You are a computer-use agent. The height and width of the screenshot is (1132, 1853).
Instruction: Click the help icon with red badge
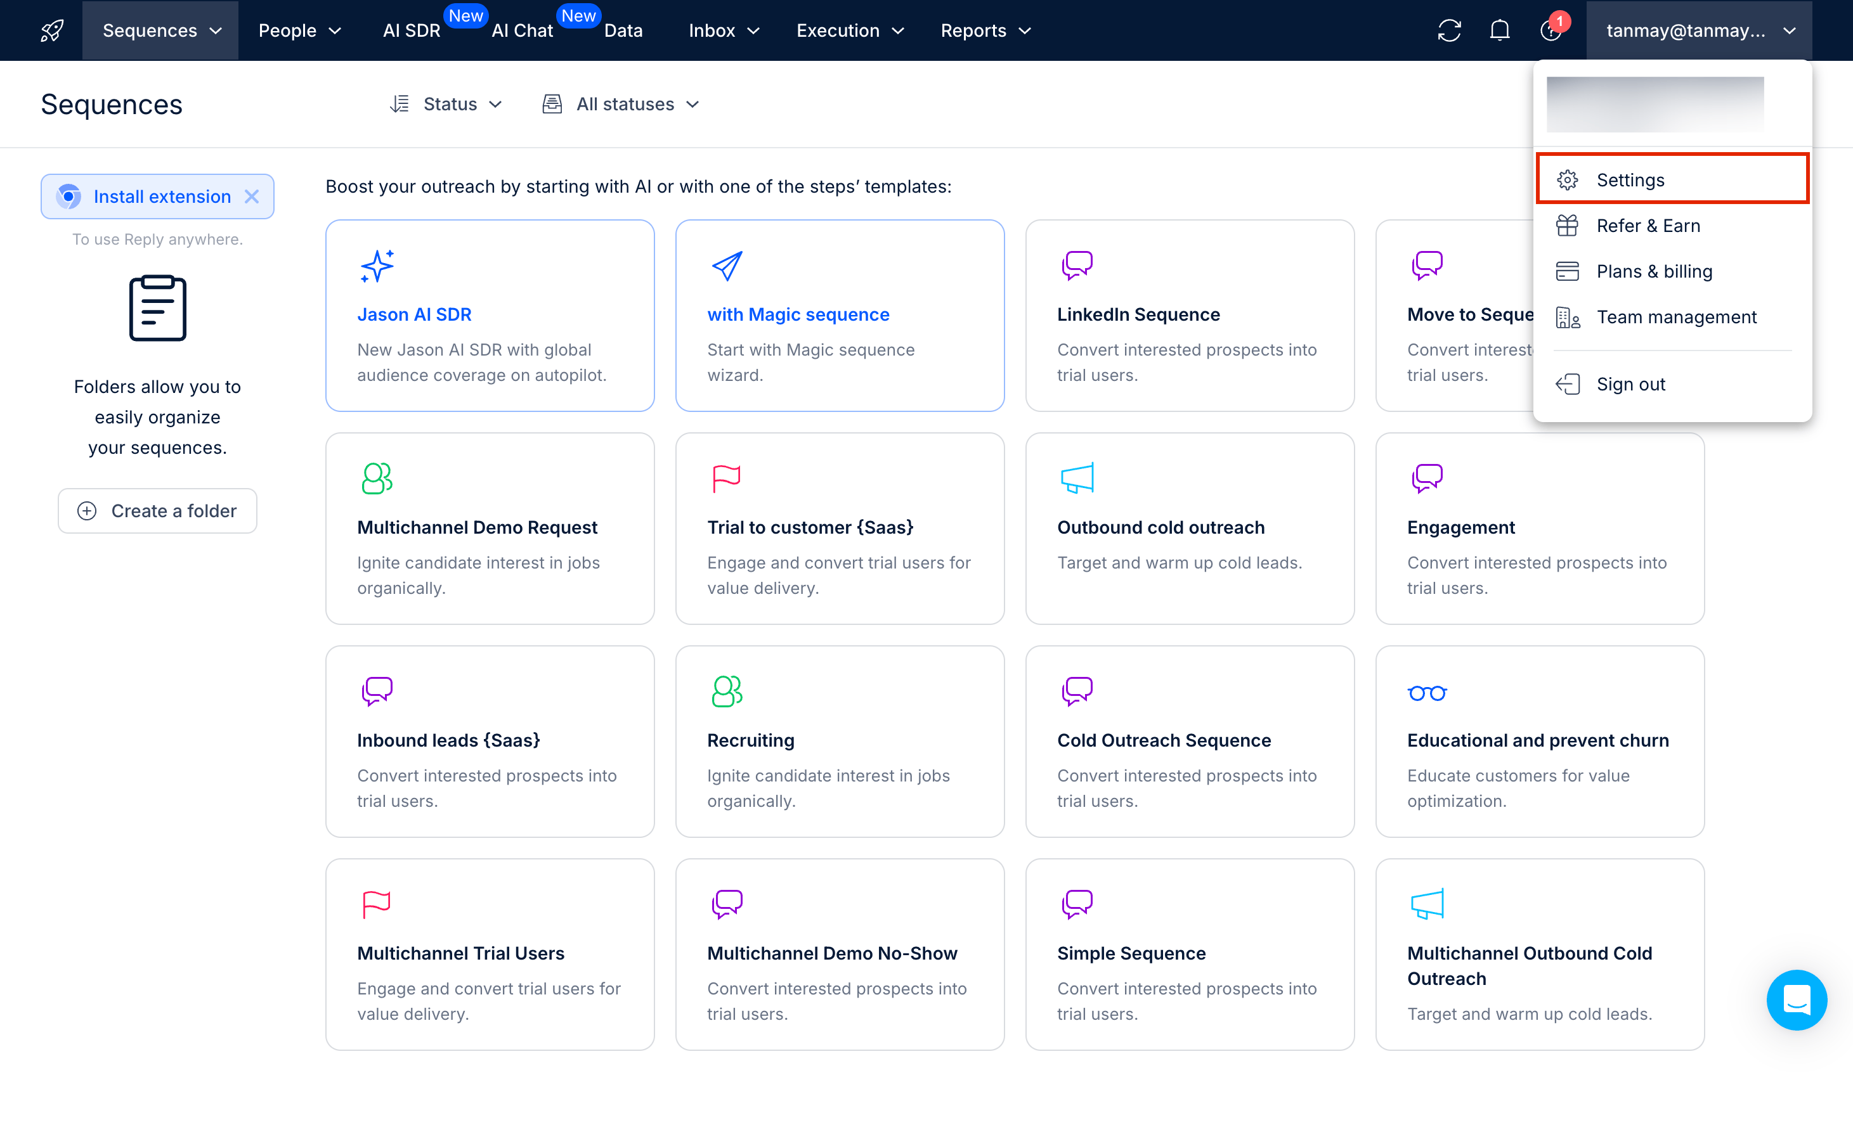[x=1550, y=31]
